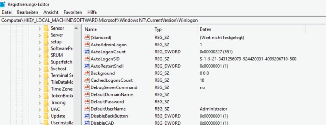Click the AutoLogonSID data starting S-1-5-21
This screenshot has height=125, width=326.
(x=248, y=59)
